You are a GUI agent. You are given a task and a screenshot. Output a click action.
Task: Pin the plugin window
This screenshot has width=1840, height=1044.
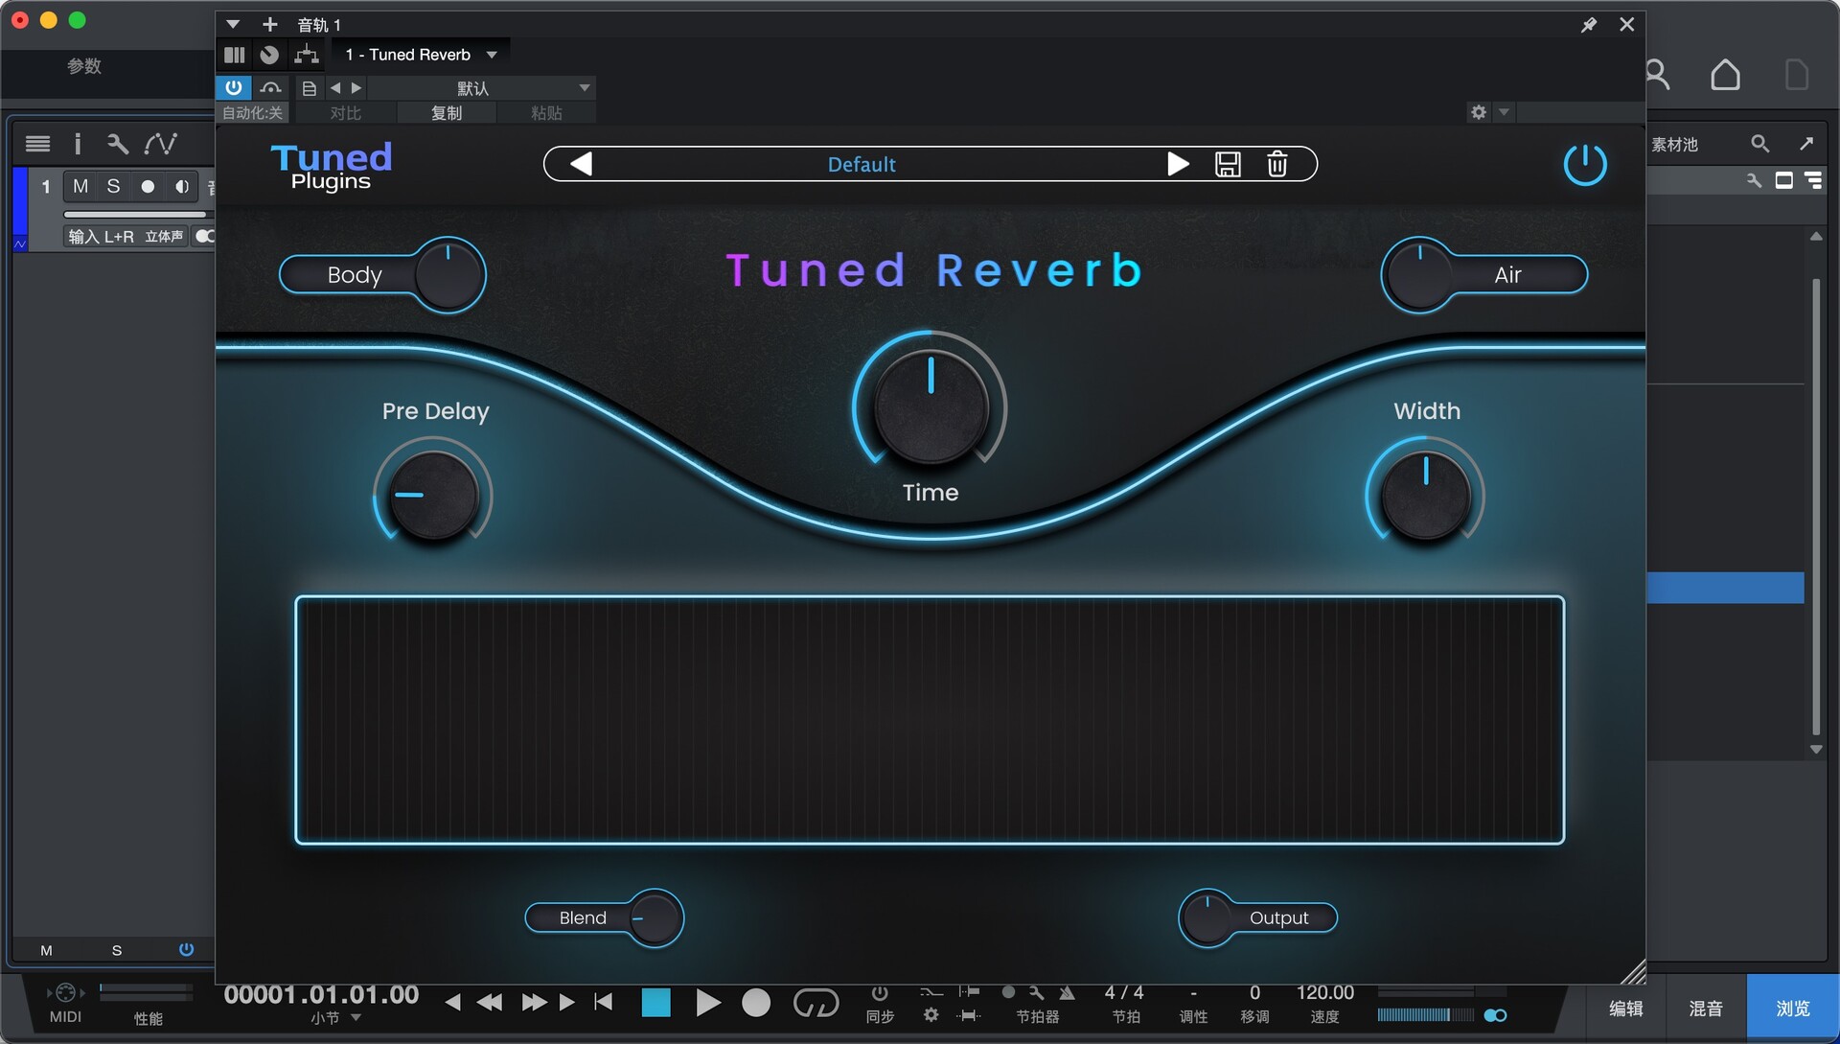(1589, 25)
